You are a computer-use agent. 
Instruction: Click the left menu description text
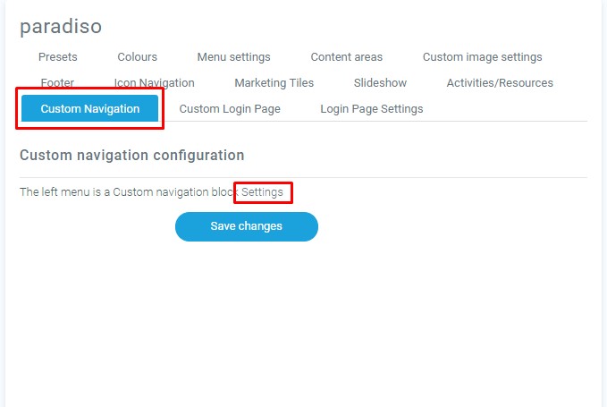[x=125, y=192]
